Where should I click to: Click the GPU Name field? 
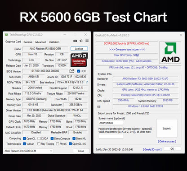click(x=45, y=49)
